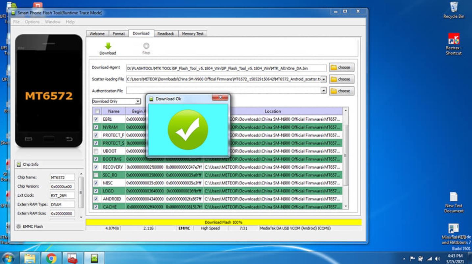Image resolution: width=472 pixels, height=264 pixels.
Task: Click the red toolbox taskbar icon
Action: [72, 258]
